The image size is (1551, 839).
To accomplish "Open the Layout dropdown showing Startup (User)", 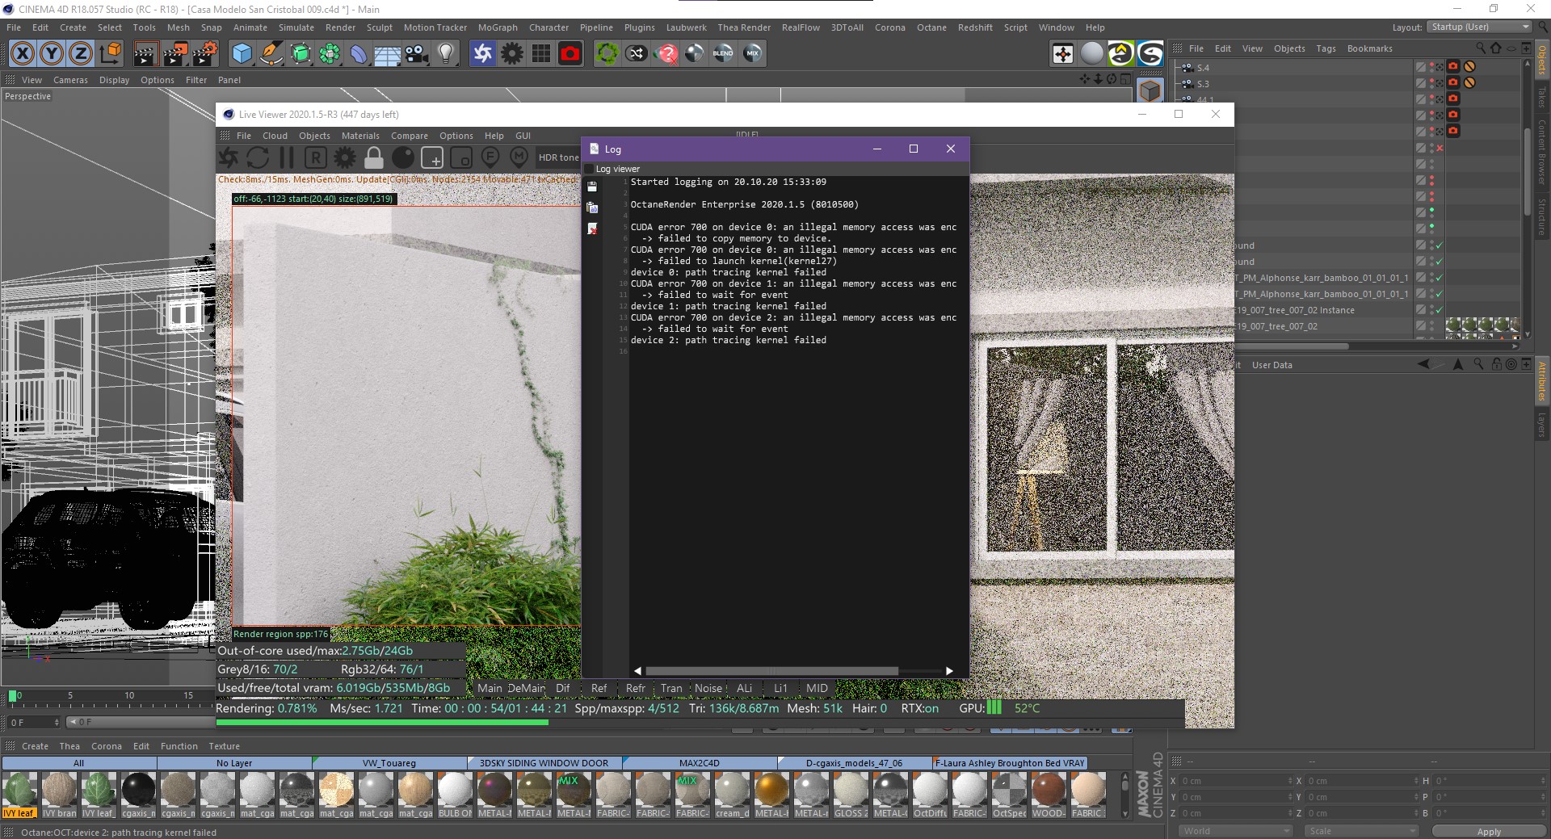I will click(1481, 27).
